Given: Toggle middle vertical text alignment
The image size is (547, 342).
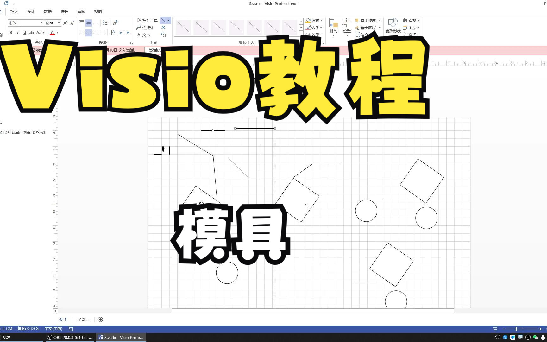Looking at the screenshot, I should point(89,23).
